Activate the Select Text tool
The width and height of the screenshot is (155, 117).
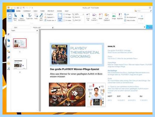tap(15, 17)
